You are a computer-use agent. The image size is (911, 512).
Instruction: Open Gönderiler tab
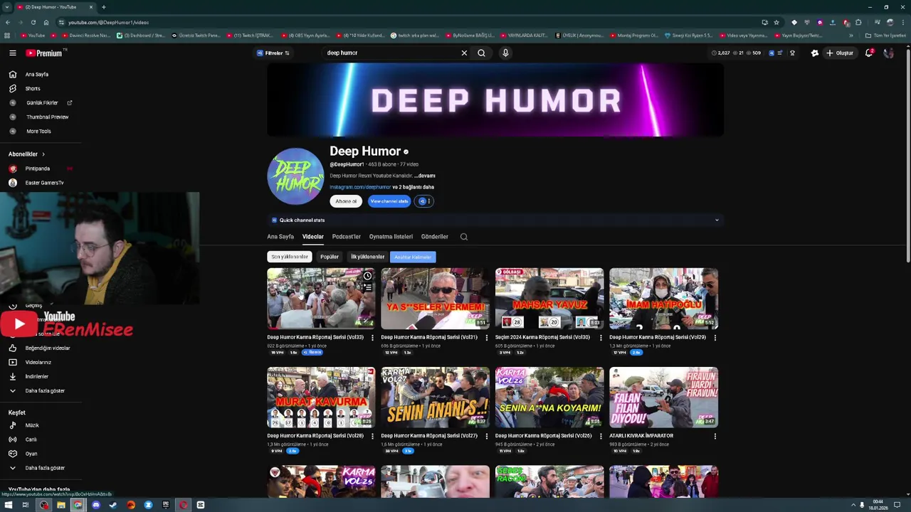tap(434, 237)
